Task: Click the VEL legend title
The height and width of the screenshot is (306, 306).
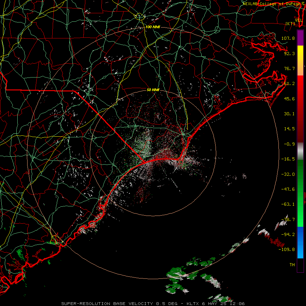Action: click(299, 20)
